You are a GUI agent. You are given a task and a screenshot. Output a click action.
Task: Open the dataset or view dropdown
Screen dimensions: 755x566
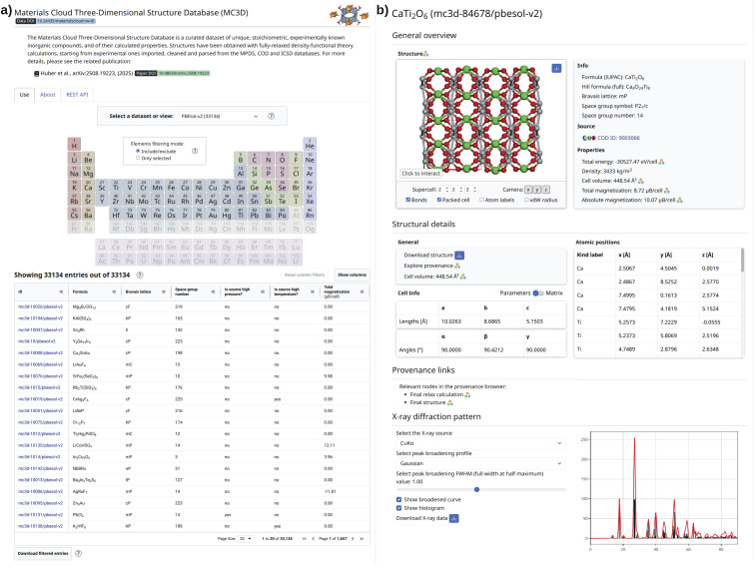pos(219,116)
